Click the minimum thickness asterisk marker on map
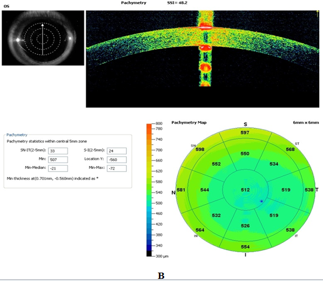Screen dimensions: 323x281 (x=261, y=201)
